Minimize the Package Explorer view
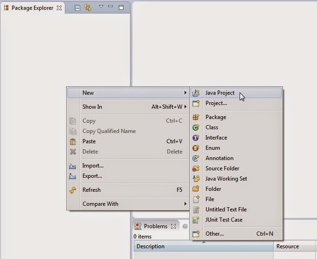317x259 pixels. [110, 7]
